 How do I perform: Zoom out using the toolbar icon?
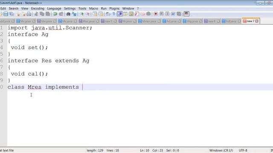pos(88,14)
